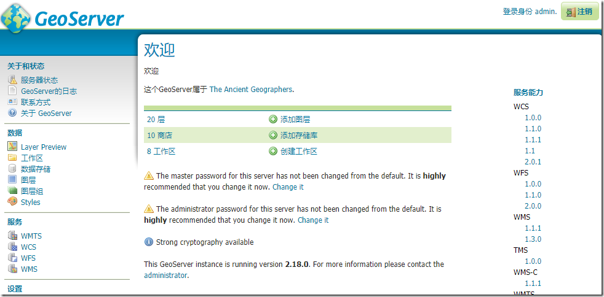Click Change it for master password

pos(288,187)
